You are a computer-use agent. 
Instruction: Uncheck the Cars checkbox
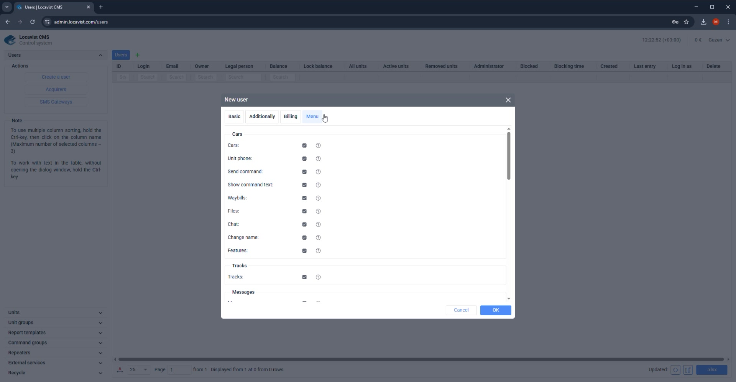[x=304, y=146]
